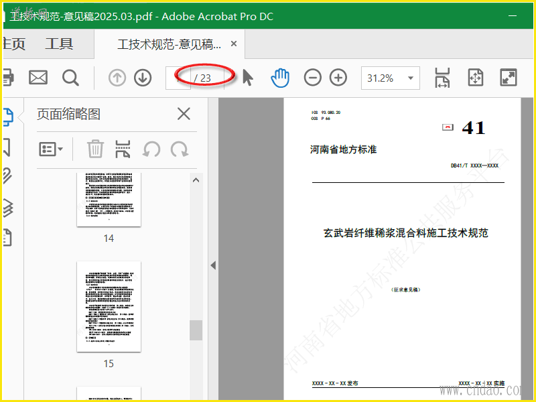Image resolution: width=536 pixels, height=402 pixels.
Task: Send file by email envelope icon
Action: click(x=38, y=78)
